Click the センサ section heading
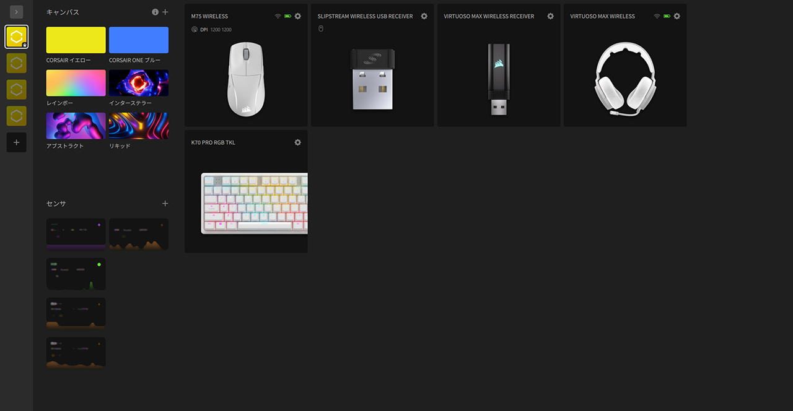Viewport: 793px width, 411px height. (56, 204)
